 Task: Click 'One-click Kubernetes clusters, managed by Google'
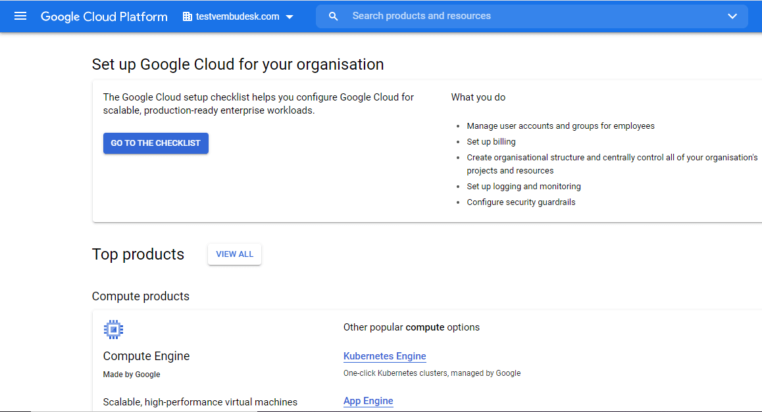pos(432,373)
